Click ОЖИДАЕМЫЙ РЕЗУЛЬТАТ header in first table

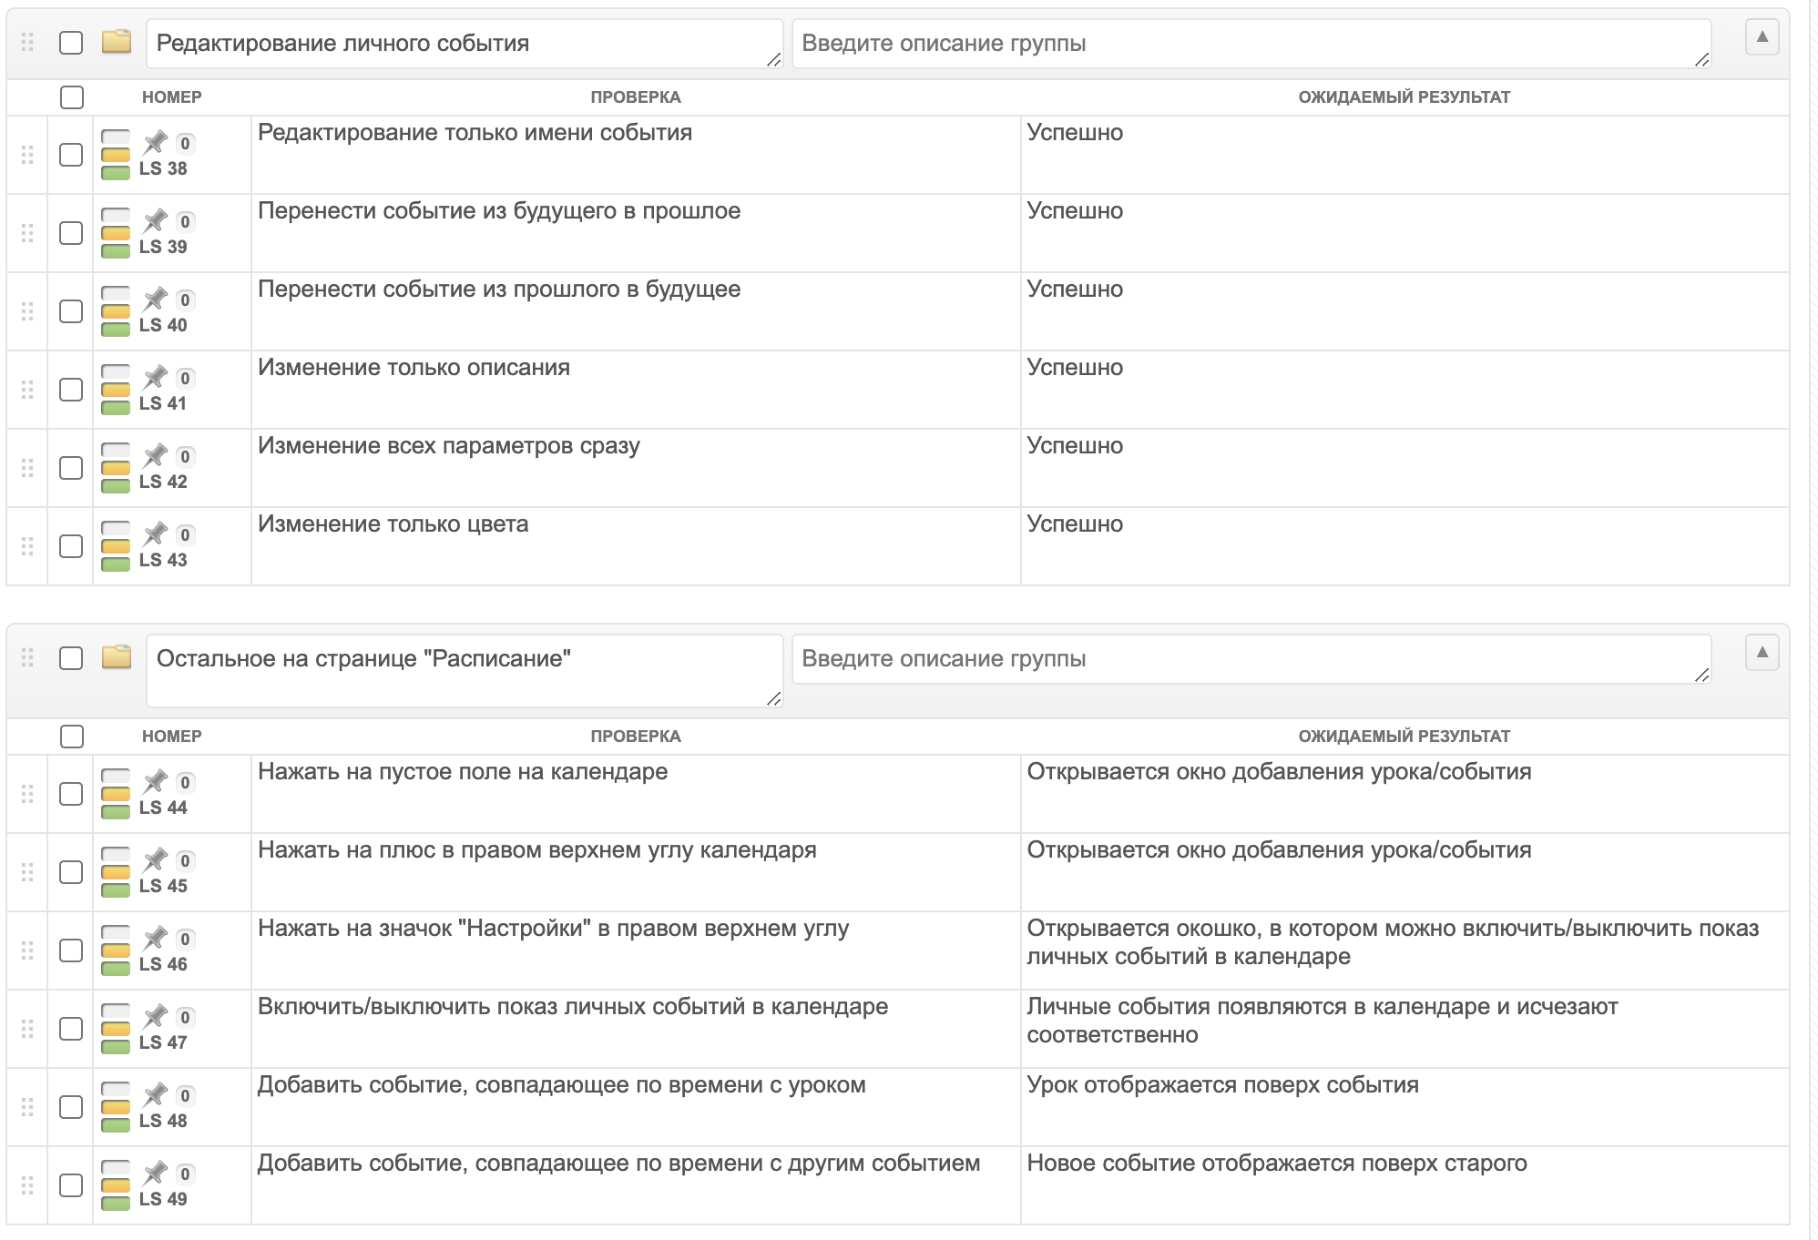[x=1404, y=97]
